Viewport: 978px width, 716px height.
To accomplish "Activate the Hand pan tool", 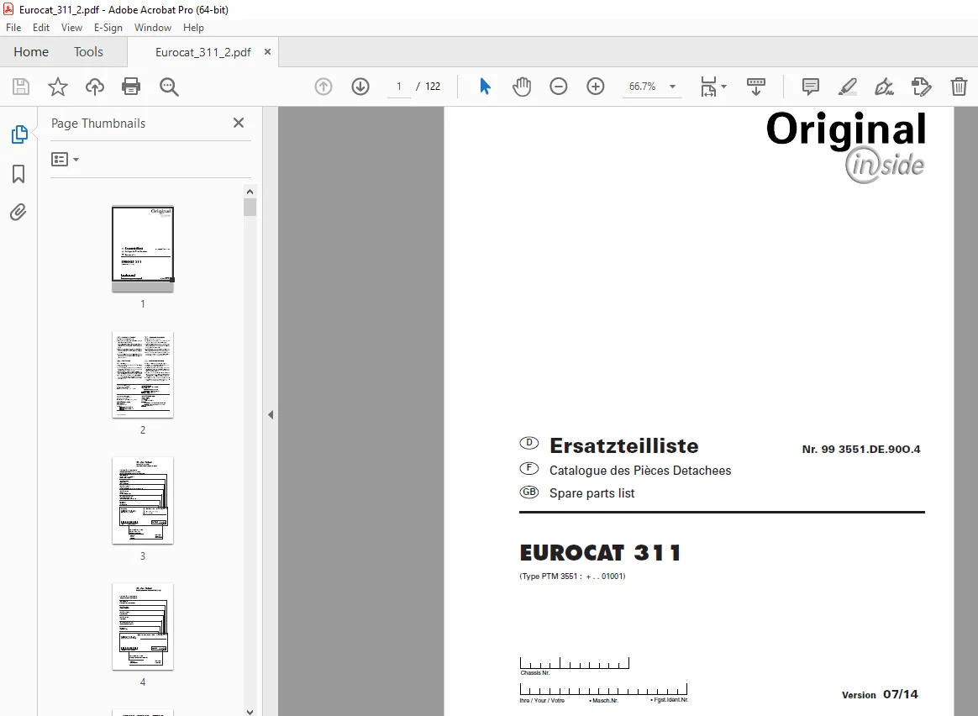I will (522, 87).
